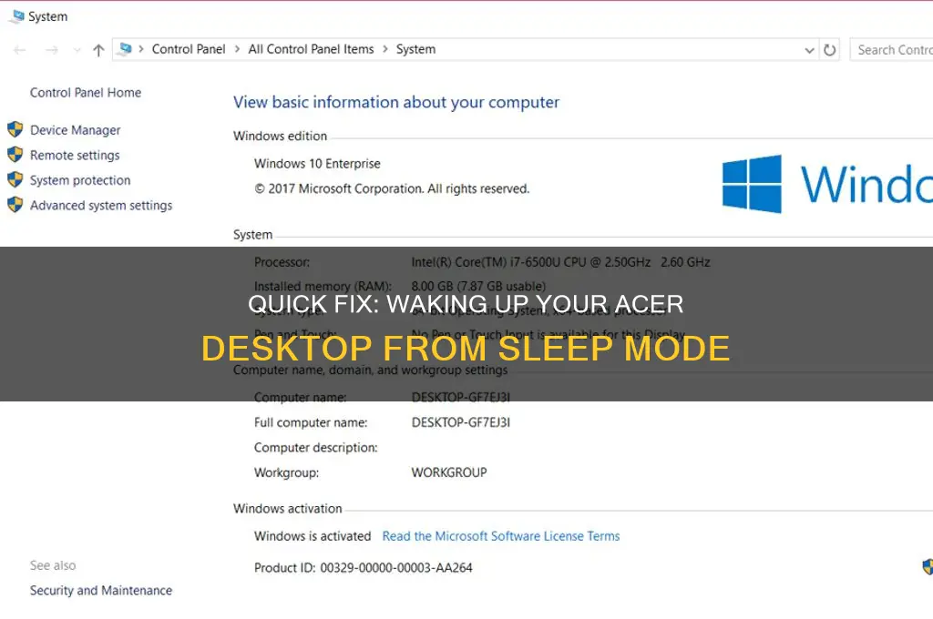Click 'View basic information about your computer' heading
Image resolution: width=933 pixels, height=619 pixels.
[x=396, y=102]
